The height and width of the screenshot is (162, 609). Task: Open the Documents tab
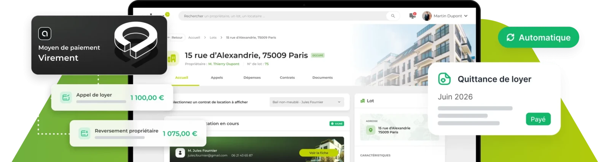click(322, 77)
